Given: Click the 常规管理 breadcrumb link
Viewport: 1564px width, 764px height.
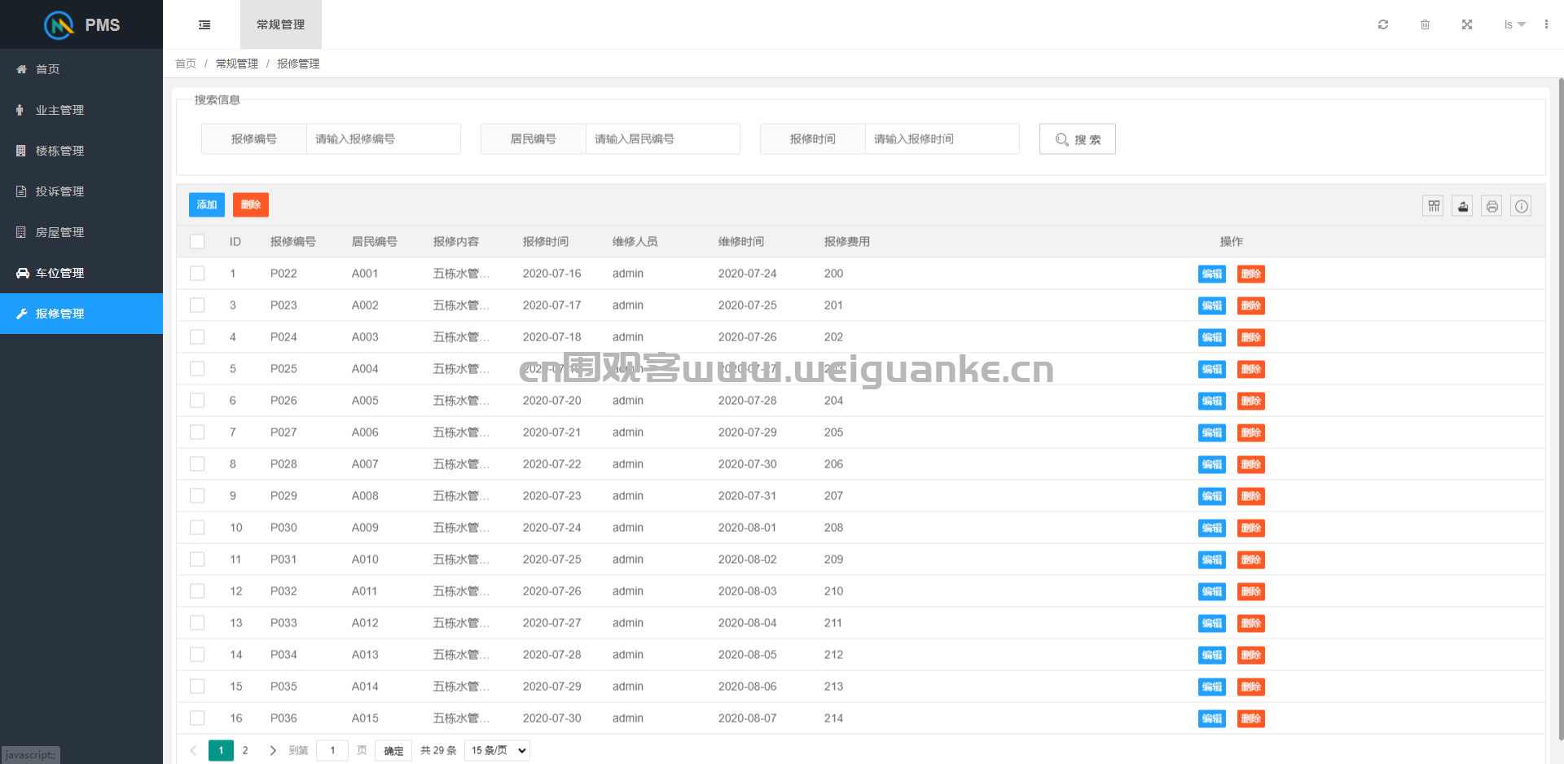Looking at the screenshot, I should pos(237,64).
